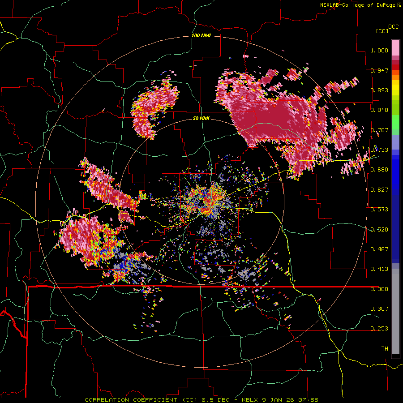This screenshot has width=403, height=403.
Task: Click the 0.627 value on the color scale
Action: pyautogui.click(x=379, y=190)
